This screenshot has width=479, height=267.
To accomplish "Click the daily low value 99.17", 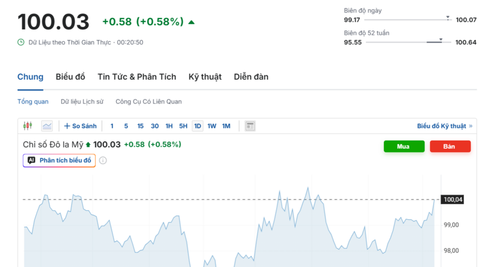I will (352, 20).
